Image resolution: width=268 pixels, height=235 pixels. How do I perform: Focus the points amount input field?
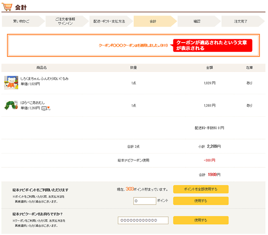pyautogui.click(x=144, y=201)
